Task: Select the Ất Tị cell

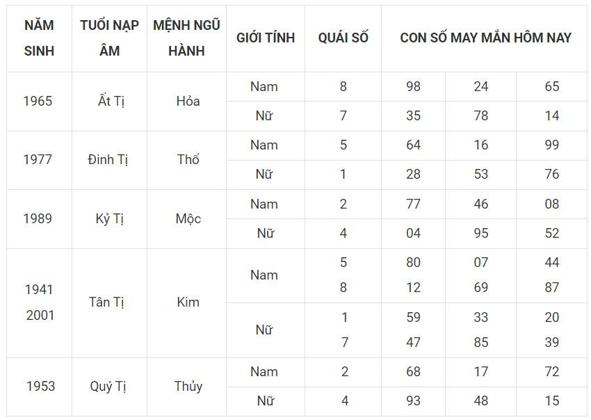Action: 111,102
